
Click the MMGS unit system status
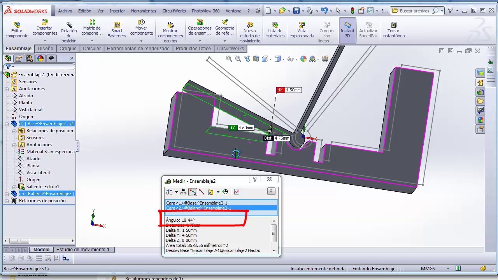pos(428,269)
